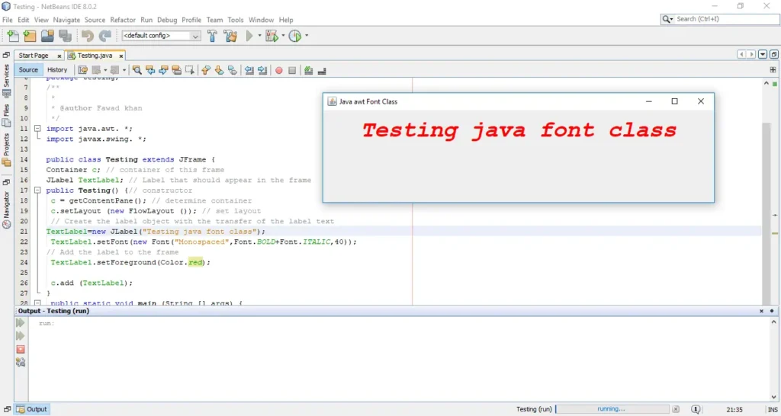Open the Refactor menu
This screenshot has height=416, width=781.
point(123,20)
